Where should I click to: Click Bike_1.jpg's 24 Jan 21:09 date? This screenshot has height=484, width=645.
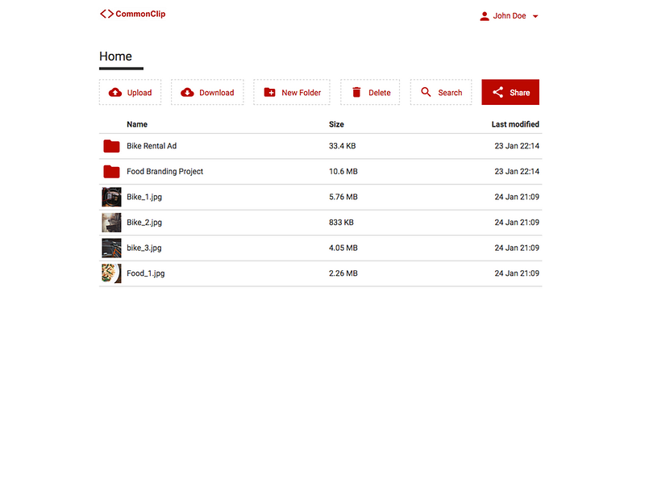tap(517, 197)
